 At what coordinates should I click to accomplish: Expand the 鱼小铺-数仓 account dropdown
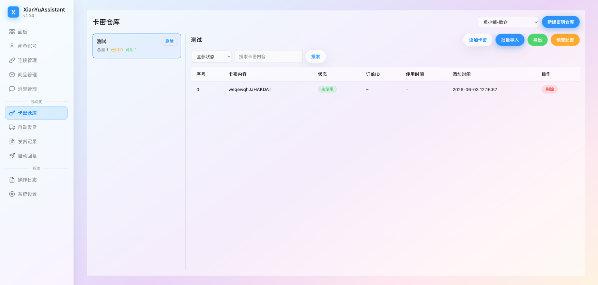pos(508,22)
